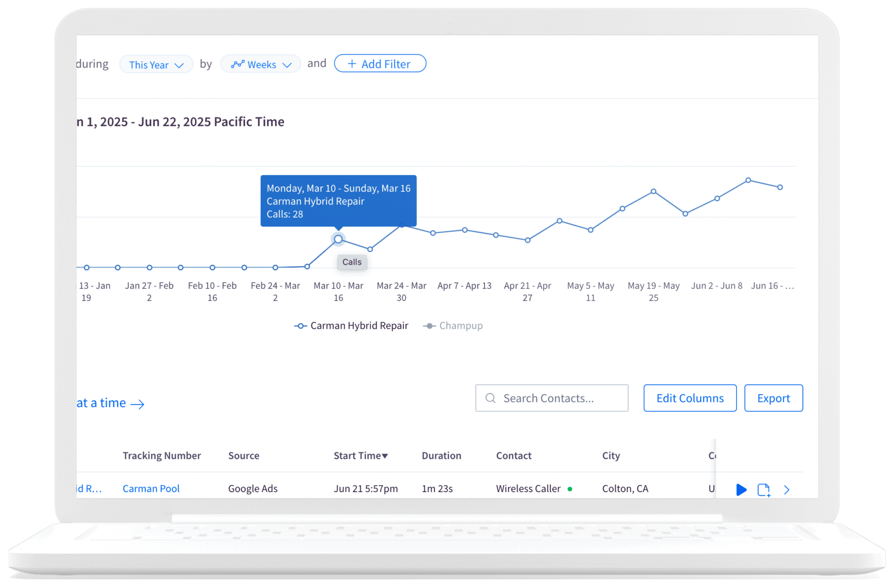Focus the Search Contacts input field

pos(552,398)
